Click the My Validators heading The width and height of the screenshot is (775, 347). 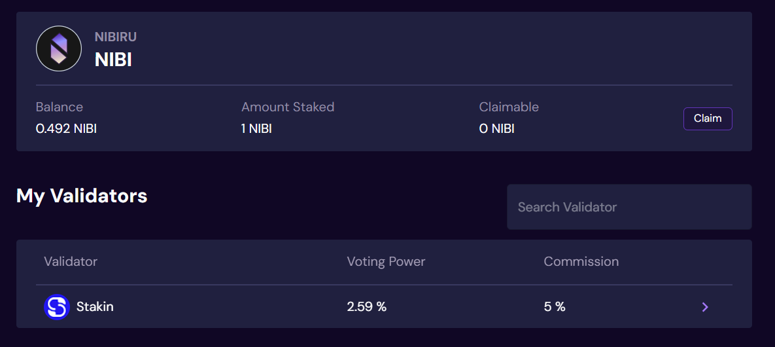click(x=82, y=196)
